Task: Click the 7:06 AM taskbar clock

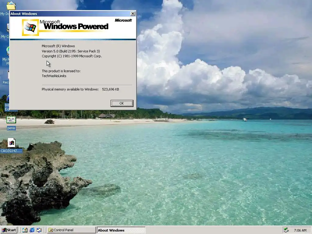Action: click(300, 230)
